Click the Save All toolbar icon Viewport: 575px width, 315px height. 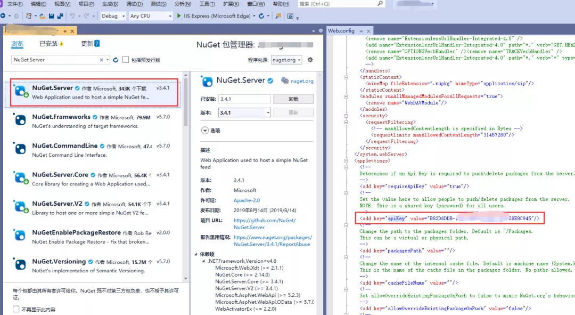click(x=60, y=16)
